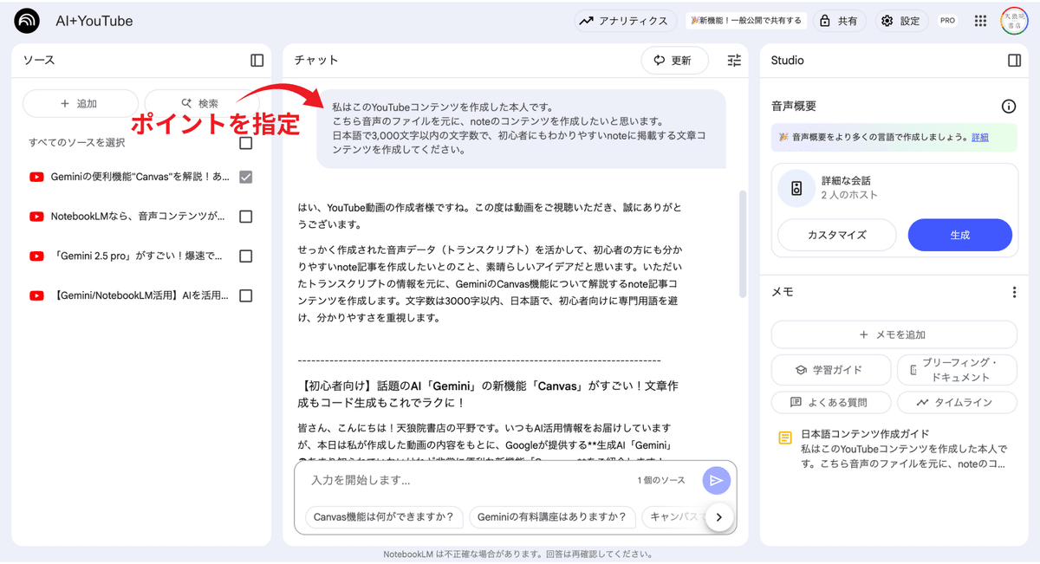Image resolution: width=1040 pixels, height=564 pixels.
Task: Open source 「Gemini 2.5 pro」がすごい
Action: click(x=138, y=256)
